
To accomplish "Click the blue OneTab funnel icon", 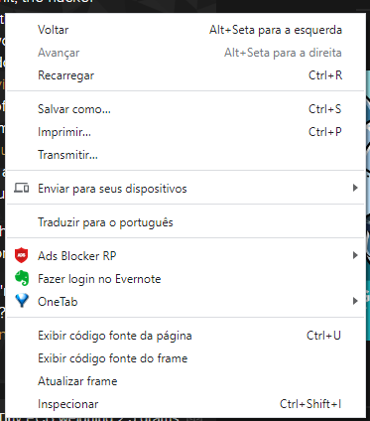I will (x=22, y=301).
